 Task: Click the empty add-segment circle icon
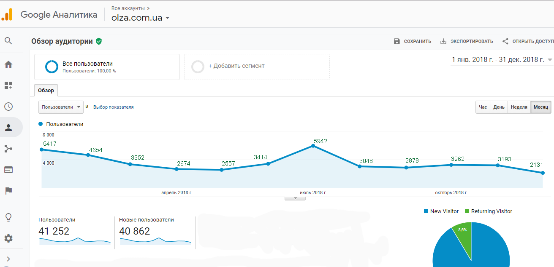(198, 67)
